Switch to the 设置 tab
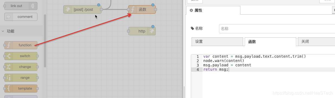The width and height of the screenshot is (335, 98). click(x=217, y=42)
